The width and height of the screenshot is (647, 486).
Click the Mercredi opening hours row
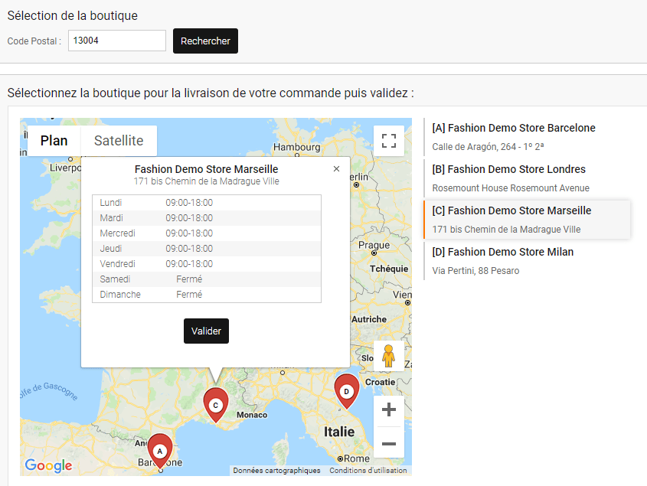click(x=207, y=233)
